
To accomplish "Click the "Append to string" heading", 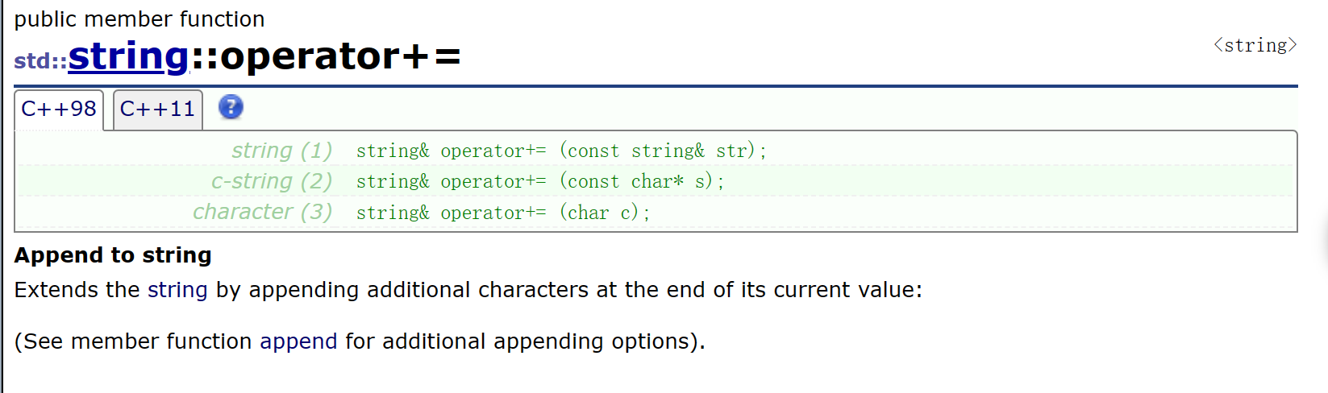I will (113, 255).
